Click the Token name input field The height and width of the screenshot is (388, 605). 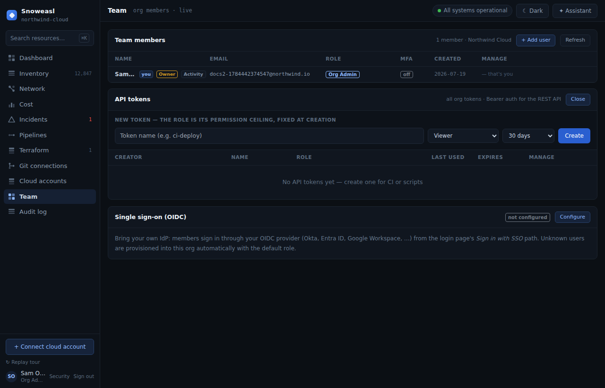(269, 136)
